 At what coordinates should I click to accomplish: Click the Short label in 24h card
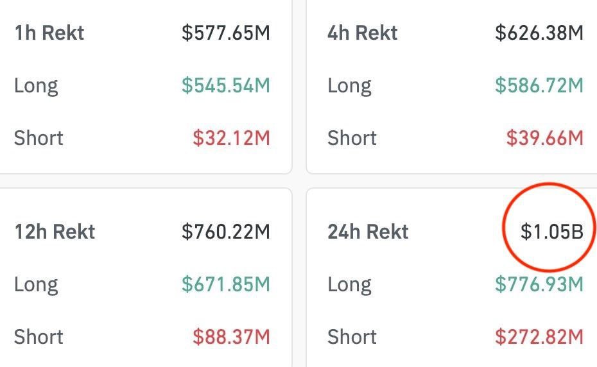coord(352,336)
